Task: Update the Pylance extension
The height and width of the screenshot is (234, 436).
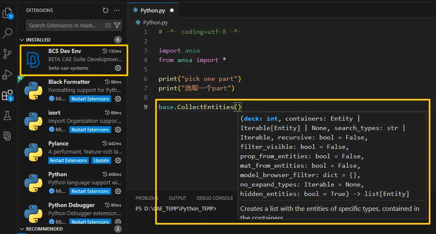Action: tap(101, 160)
